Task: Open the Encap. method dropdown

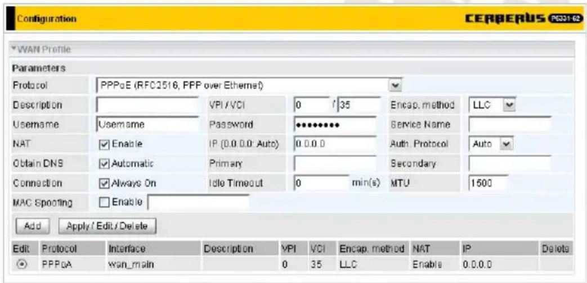Action: (491, 105)
